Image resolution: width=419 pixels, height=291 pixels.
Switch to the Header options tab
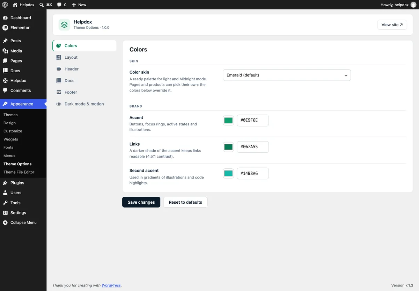pyautogui.click(x=84, y=69)
